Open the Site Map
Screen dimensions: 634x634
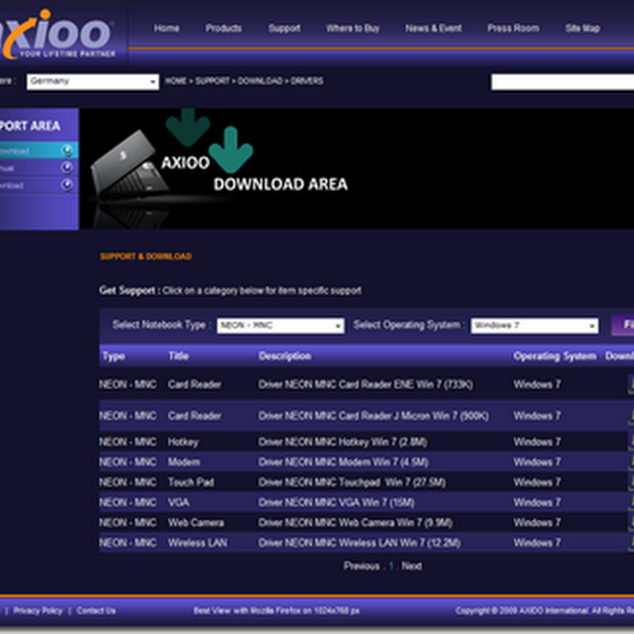click(x=582, y=29)
